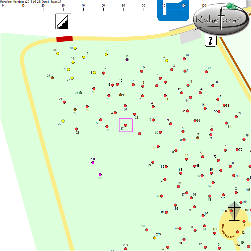The height and width of the screenshot is (251, 251).
Task: Select yellow tree marker 4
Action: [167, 60]
